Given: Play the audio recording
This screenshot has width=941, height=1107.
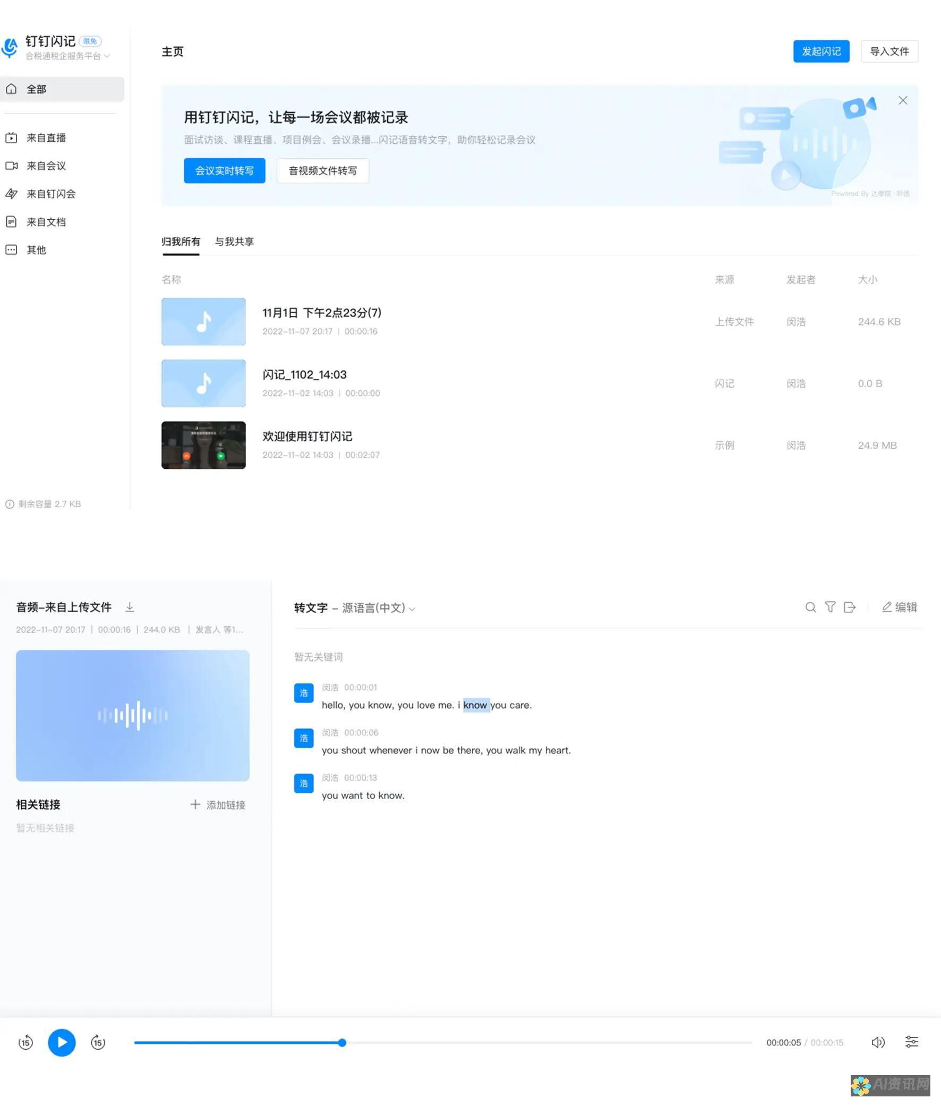Looking at the screenshot, I should (x=62, y=1042).
